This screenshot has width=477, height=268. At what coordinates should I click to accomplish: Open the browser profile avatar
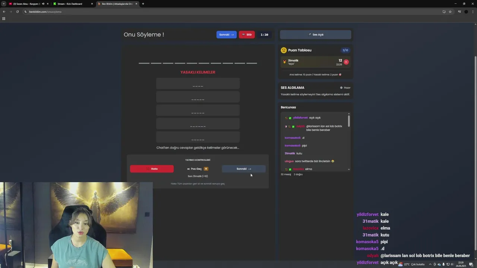point(466,12)
